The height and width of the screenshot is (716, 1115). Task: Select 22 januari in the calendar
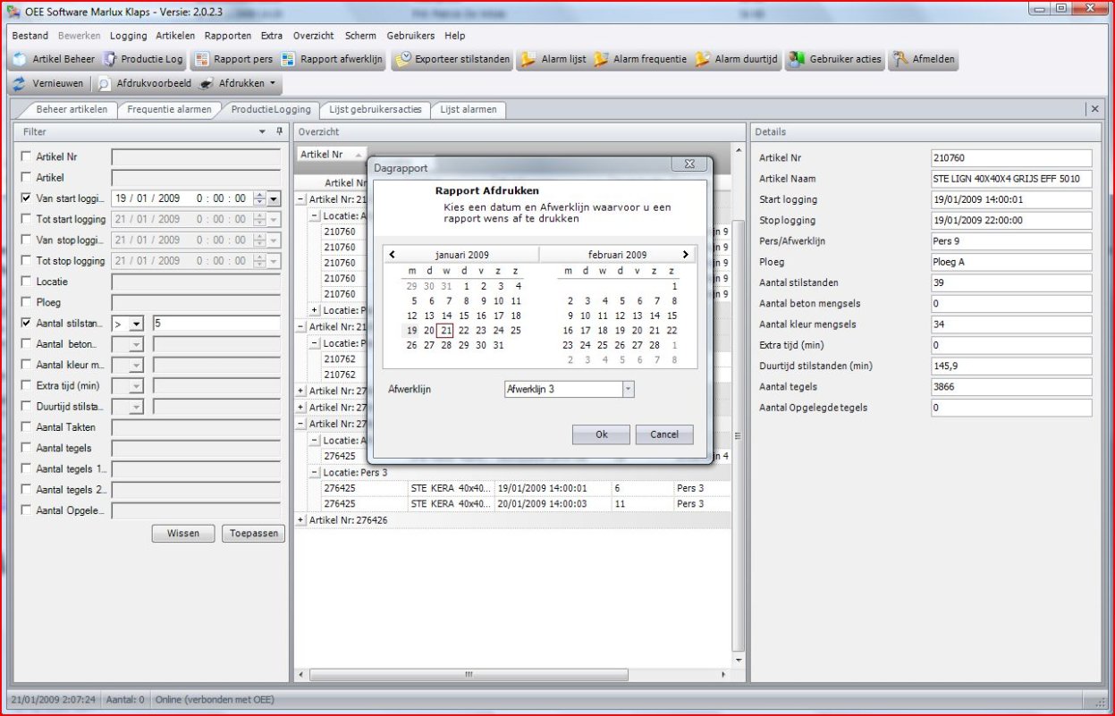[463, 331]
